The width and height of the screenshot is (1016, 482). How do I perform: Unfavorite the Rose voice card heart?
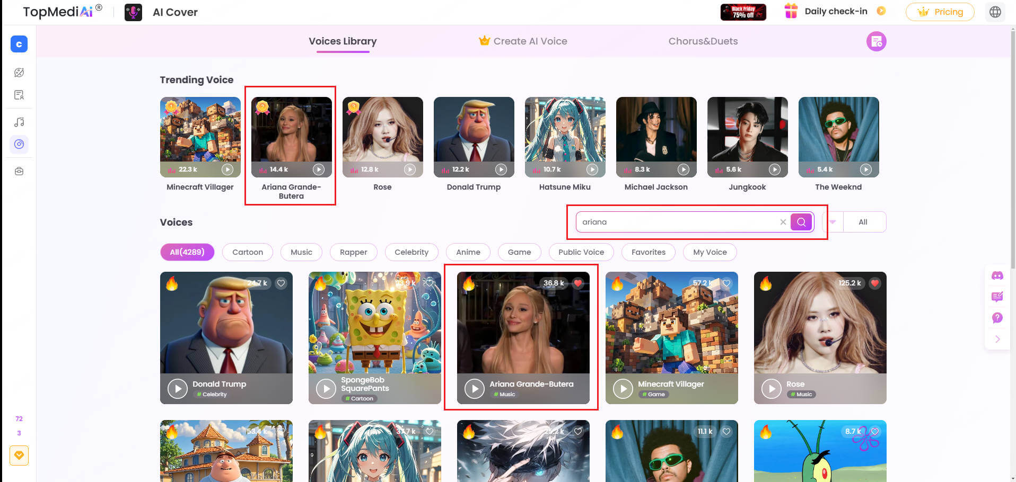pos(875,283)
